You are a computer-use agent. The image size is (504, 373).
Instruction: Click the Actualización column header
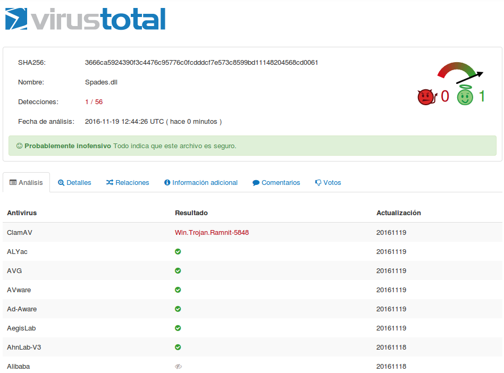tap(399, 213)
